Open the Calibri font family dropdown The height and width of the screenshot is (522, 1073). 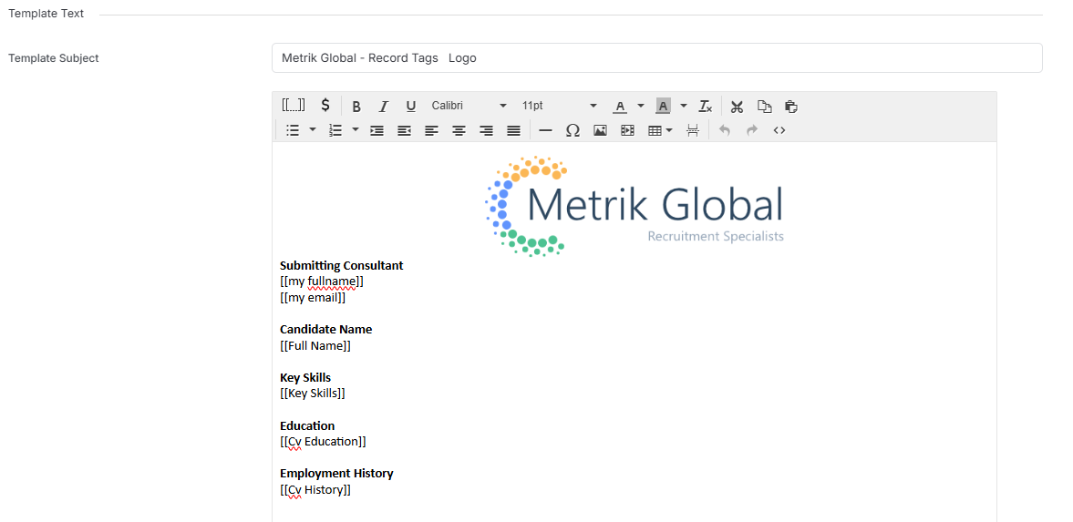(x=469, y=106)
